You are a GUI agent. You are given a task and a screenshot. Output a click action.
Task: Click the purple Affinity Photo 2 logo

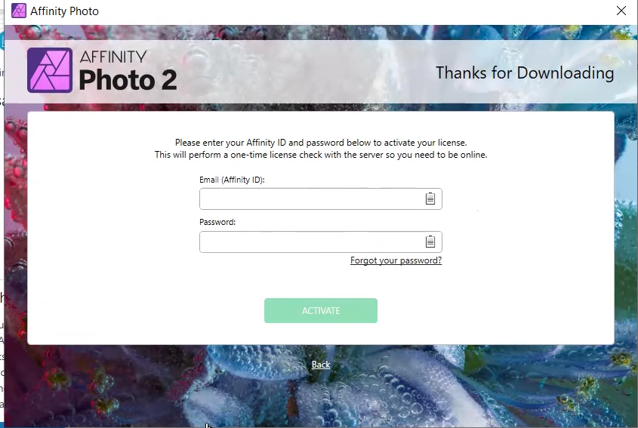(x=50, y=70)
